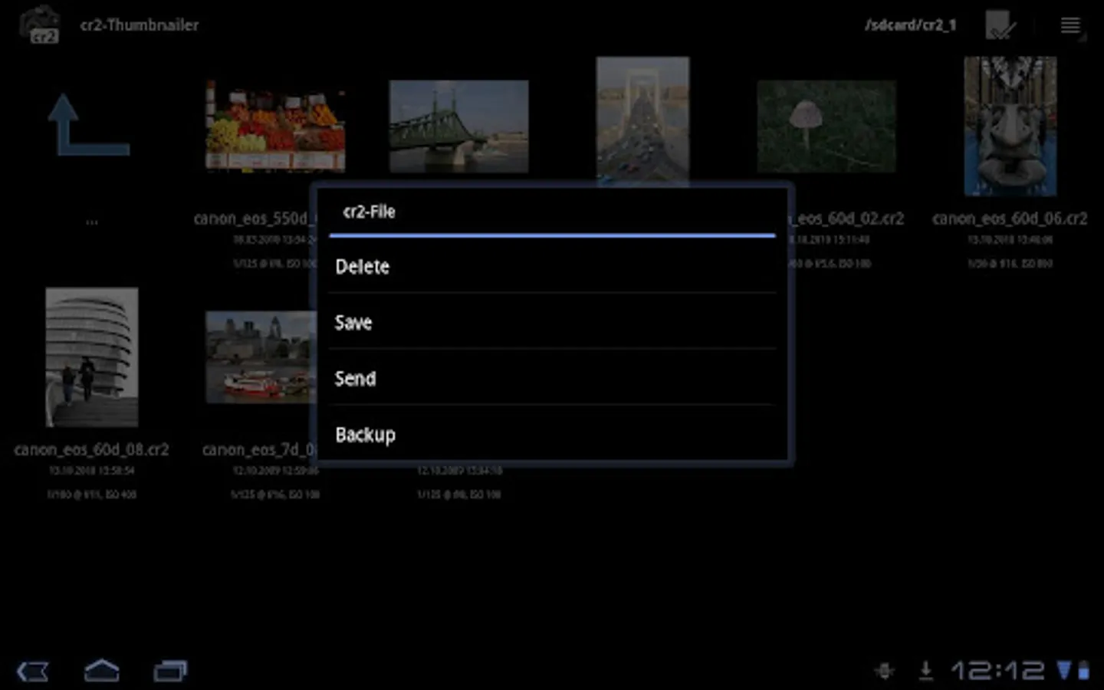Tap the cr2-File dialog title
Image resolution: width=1104 pixels, height=690 pixels.
click(x=369, y=212)
